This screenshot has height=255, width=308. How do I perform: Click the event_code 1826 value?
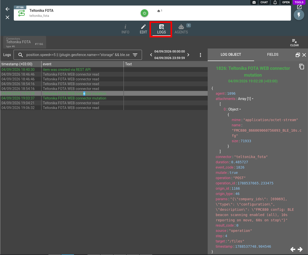[x=240, y=167]
